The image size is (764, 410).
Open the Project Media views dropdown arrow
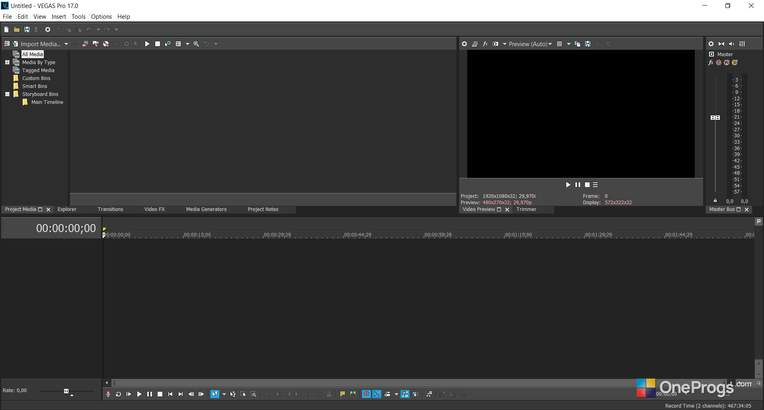(x=187, y=44)
